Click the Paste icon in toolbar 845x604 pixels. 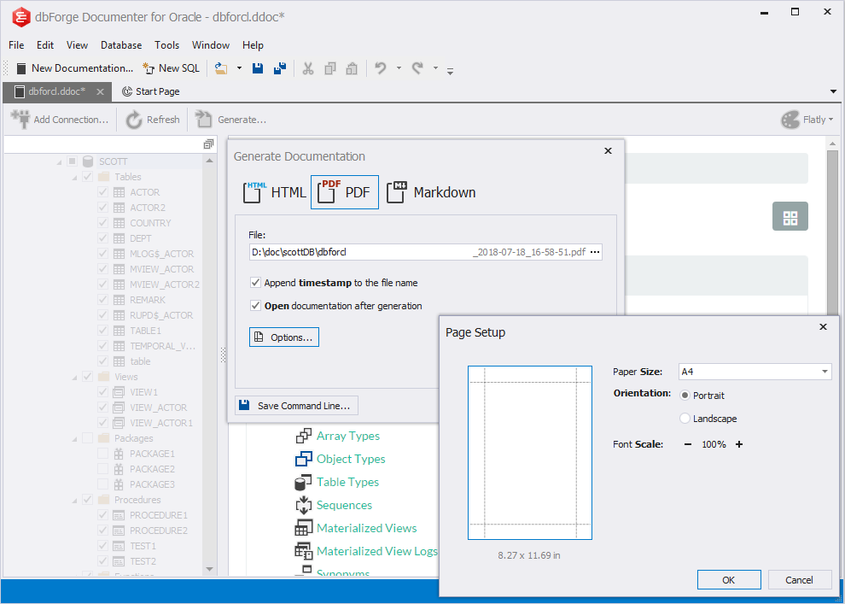pyautogui.click(x=352, y=68)
